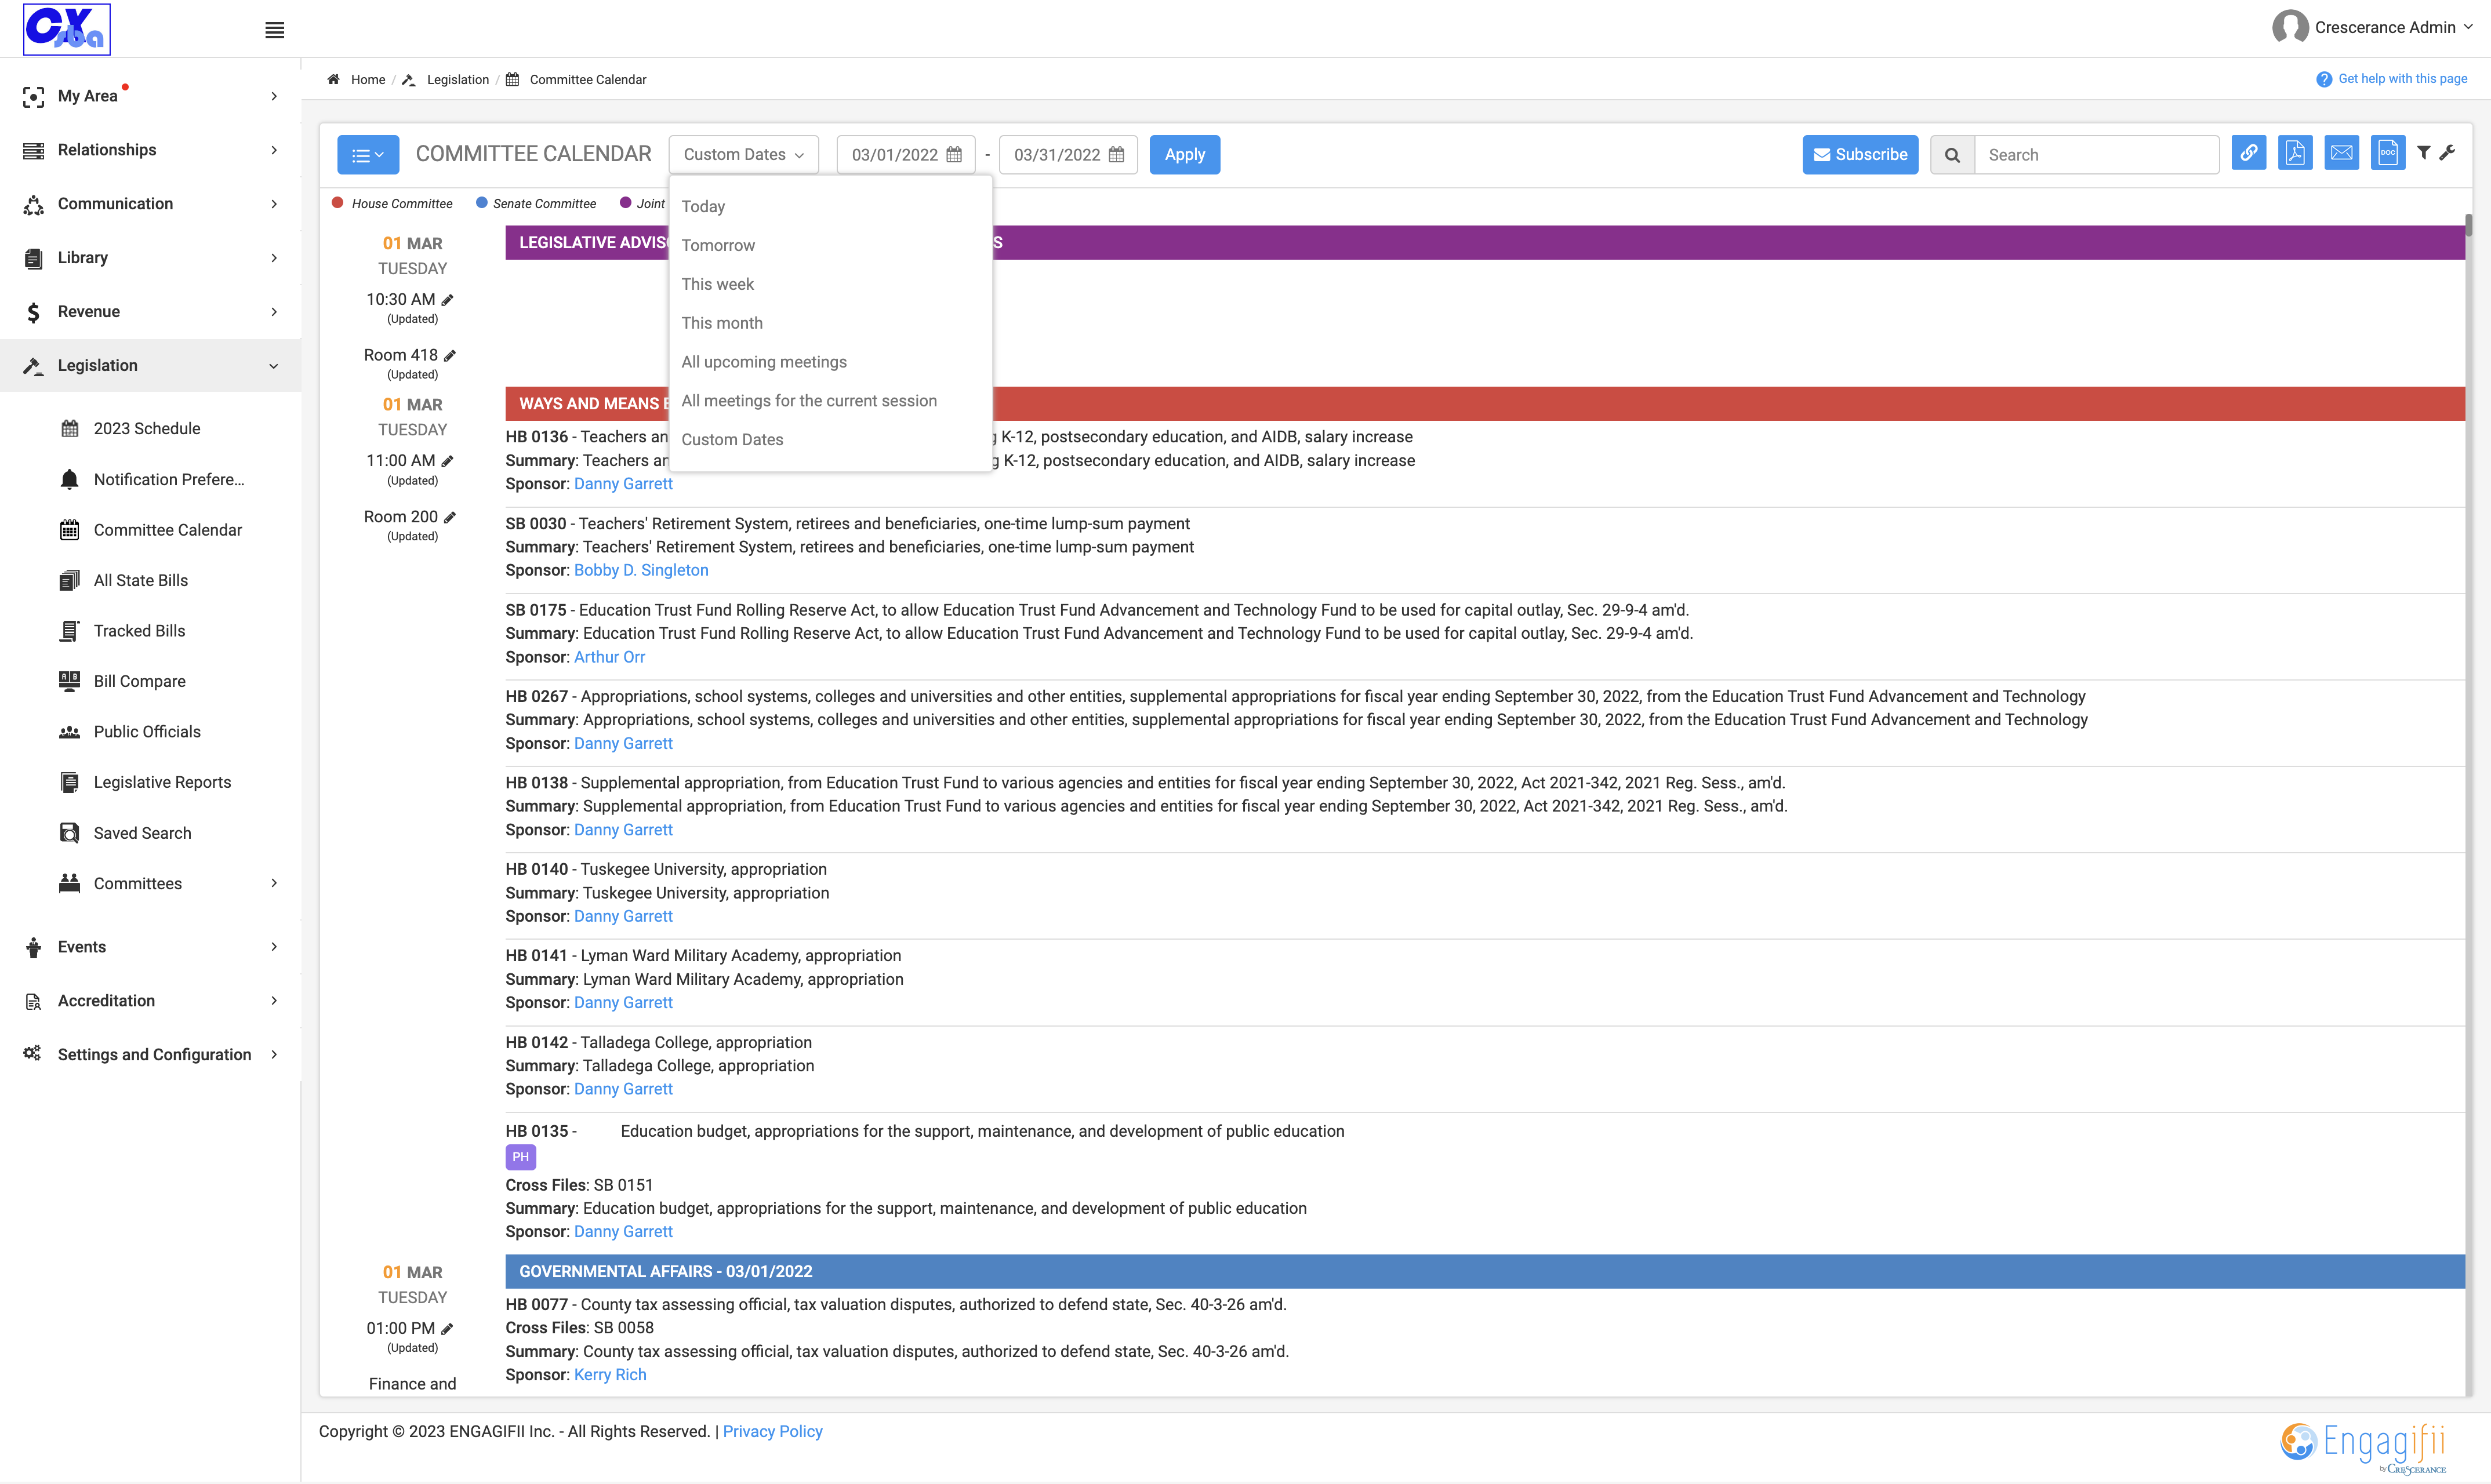Export calendar as PDF icon
This screenshot has height=1484, width=2491.
click(2295, 154)
